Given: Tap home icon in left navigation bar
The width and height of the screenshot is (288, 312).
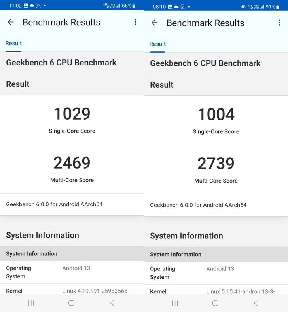Looking at the screenshot, I should [x=71, y=303].
